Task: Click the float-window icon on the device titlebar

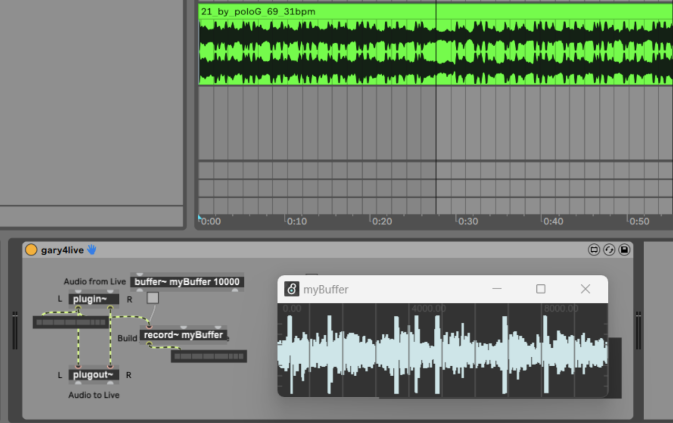Action: pos(594,250)
